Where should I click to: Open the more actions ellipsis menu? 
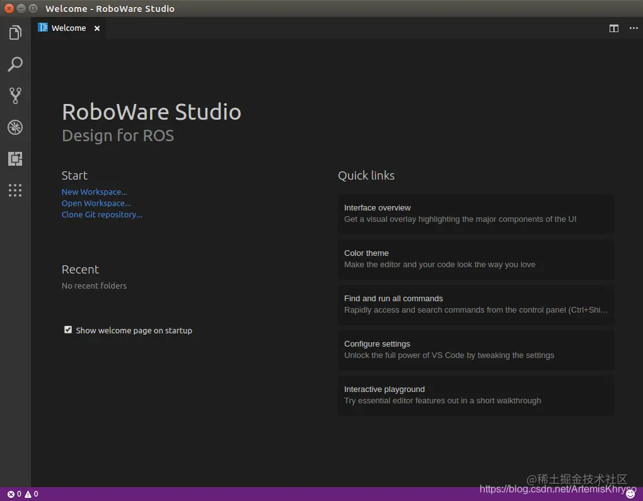point(634,28)
